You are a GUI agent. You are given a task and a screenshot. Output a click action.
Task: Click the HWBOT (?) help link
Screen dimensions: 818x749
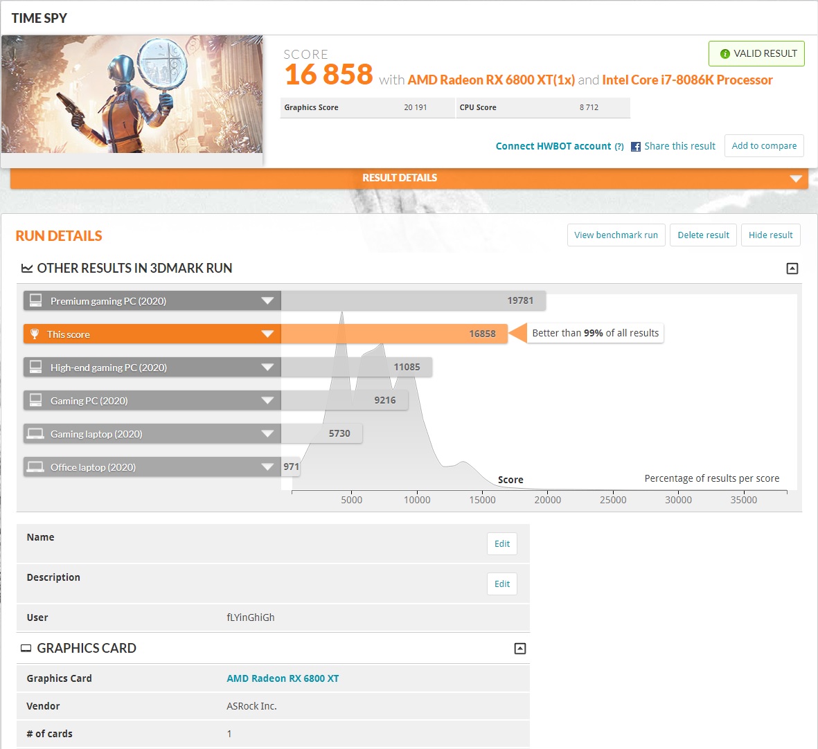(619, 147)
